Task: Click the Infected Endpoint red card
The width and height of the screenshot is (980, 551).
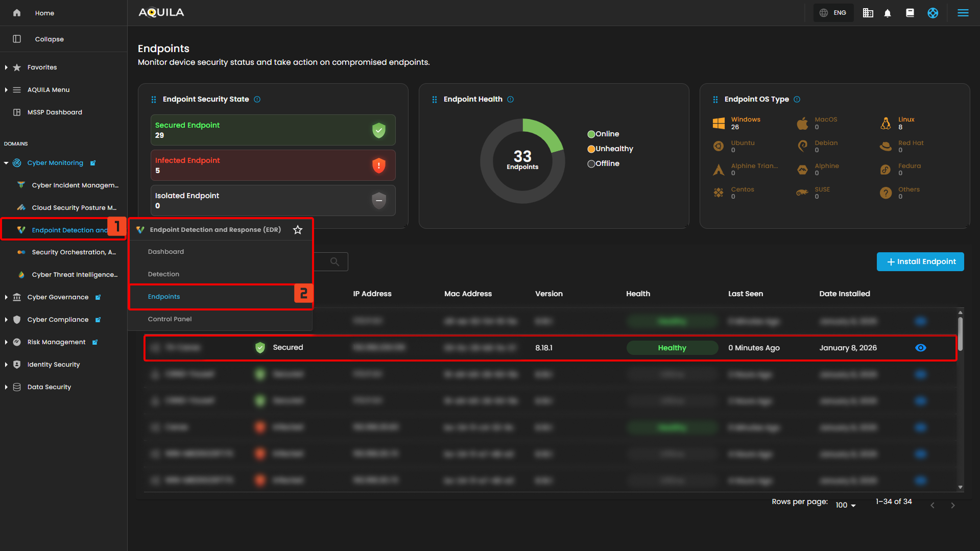Action: (x=273, y=165)
